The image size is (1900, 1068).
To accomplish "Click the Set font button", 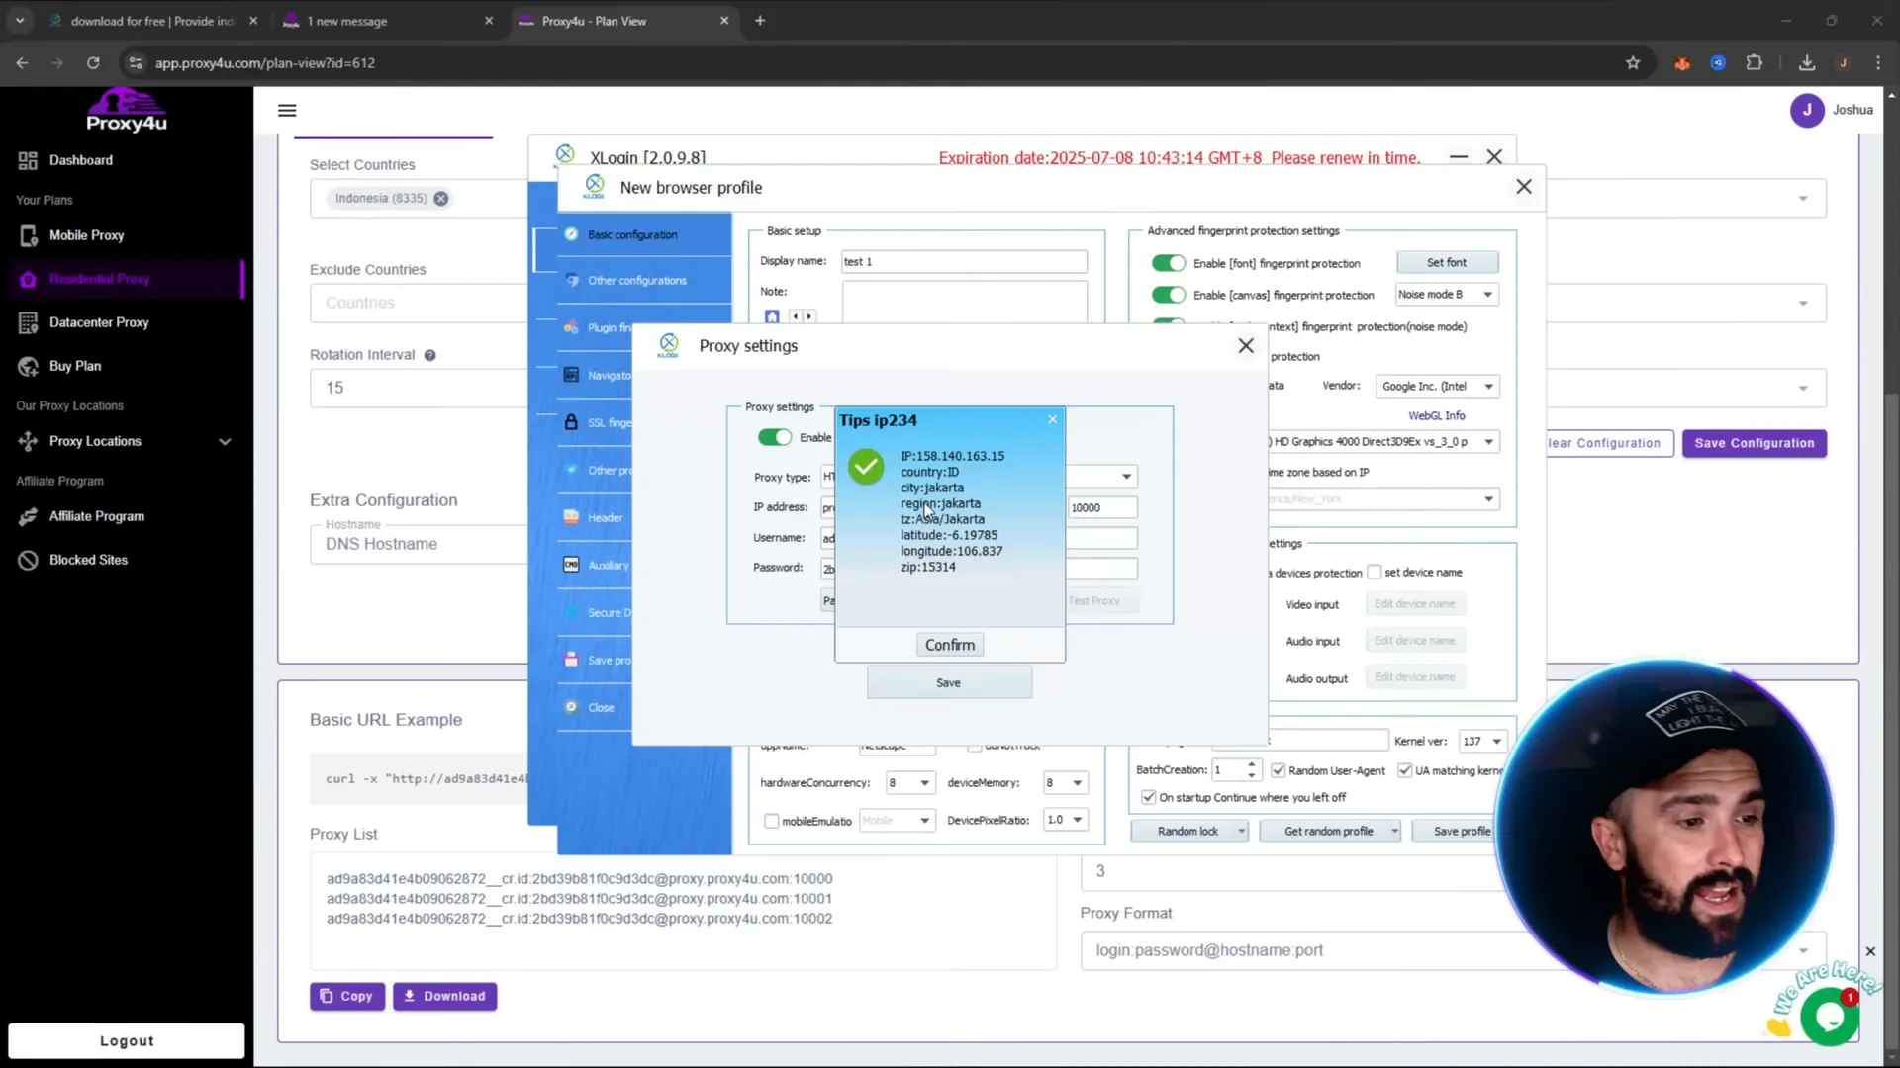I will [x=1447, y=262].
